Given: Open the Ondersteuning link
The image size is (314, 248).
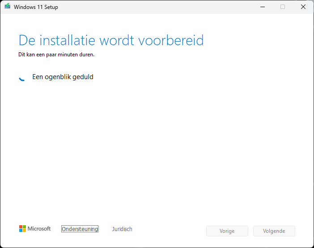Looking at the screenshot, I should pos(80,229).
